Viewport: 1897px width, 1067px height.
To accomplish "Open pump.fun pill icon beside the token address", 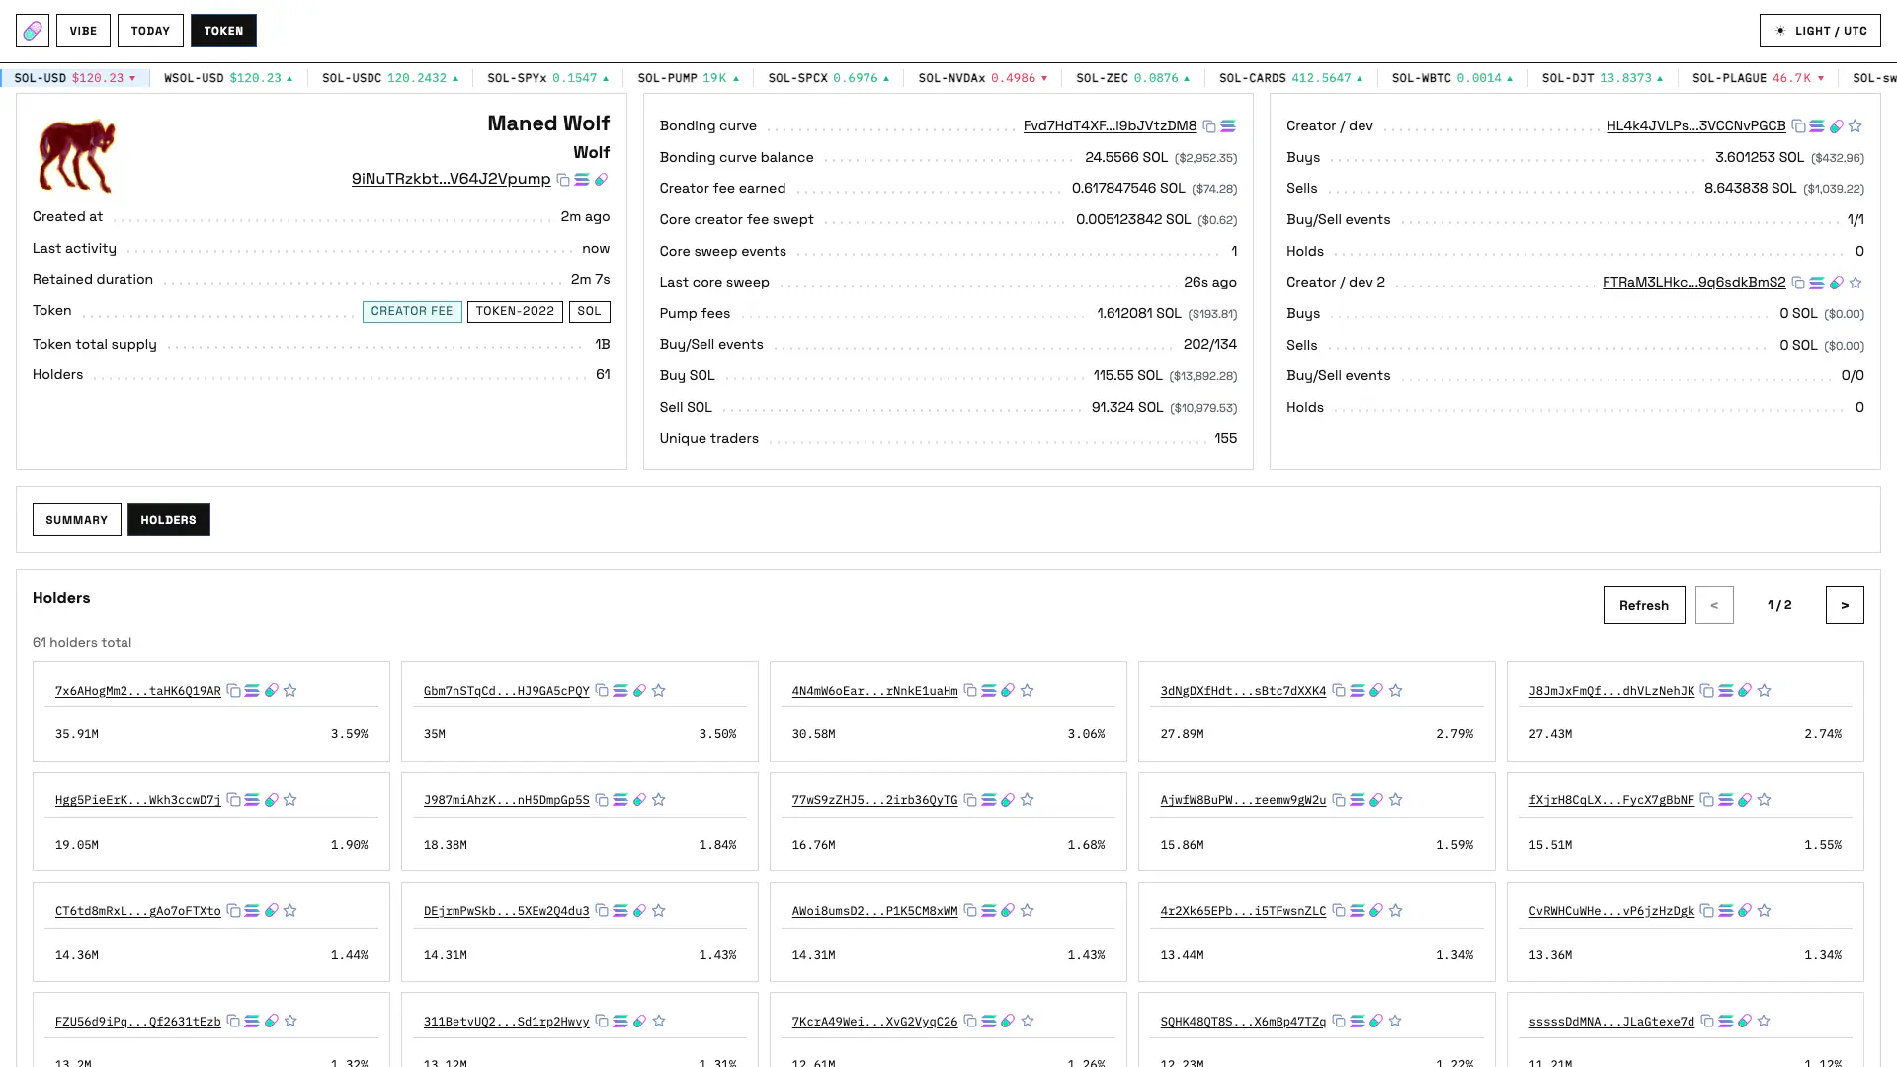I will click(x=601, y=180).
